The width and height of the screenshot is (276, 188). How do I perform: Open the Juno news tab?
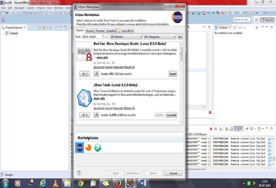coord(126,31)
